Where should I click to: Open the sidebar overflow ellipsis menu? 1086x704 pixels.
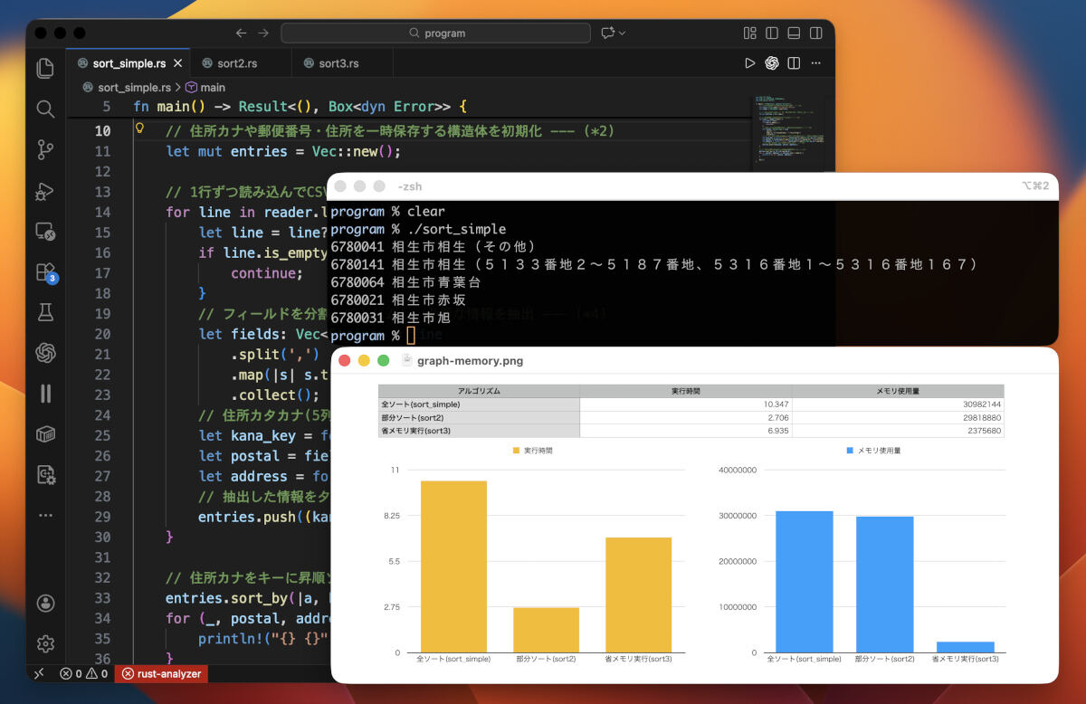[45, 516]
